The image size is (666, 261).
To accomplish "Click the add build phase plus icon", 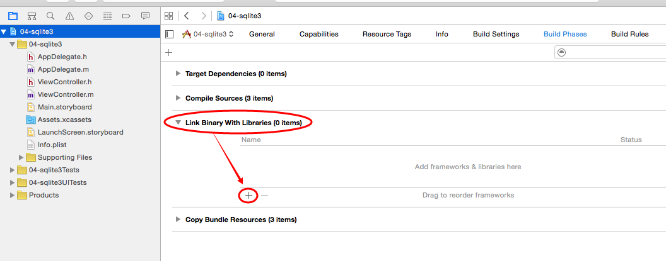I will coord(168,53).
